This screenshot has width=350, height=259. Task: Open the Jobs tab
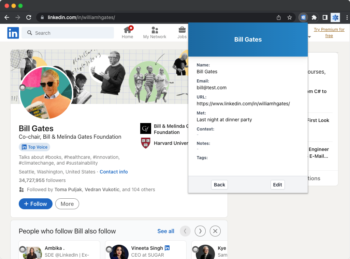click(x=182, y=33)
